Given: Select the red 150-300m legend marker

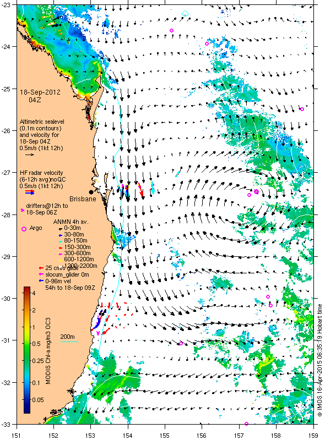Looking at the screenshot, I should 60,248.
